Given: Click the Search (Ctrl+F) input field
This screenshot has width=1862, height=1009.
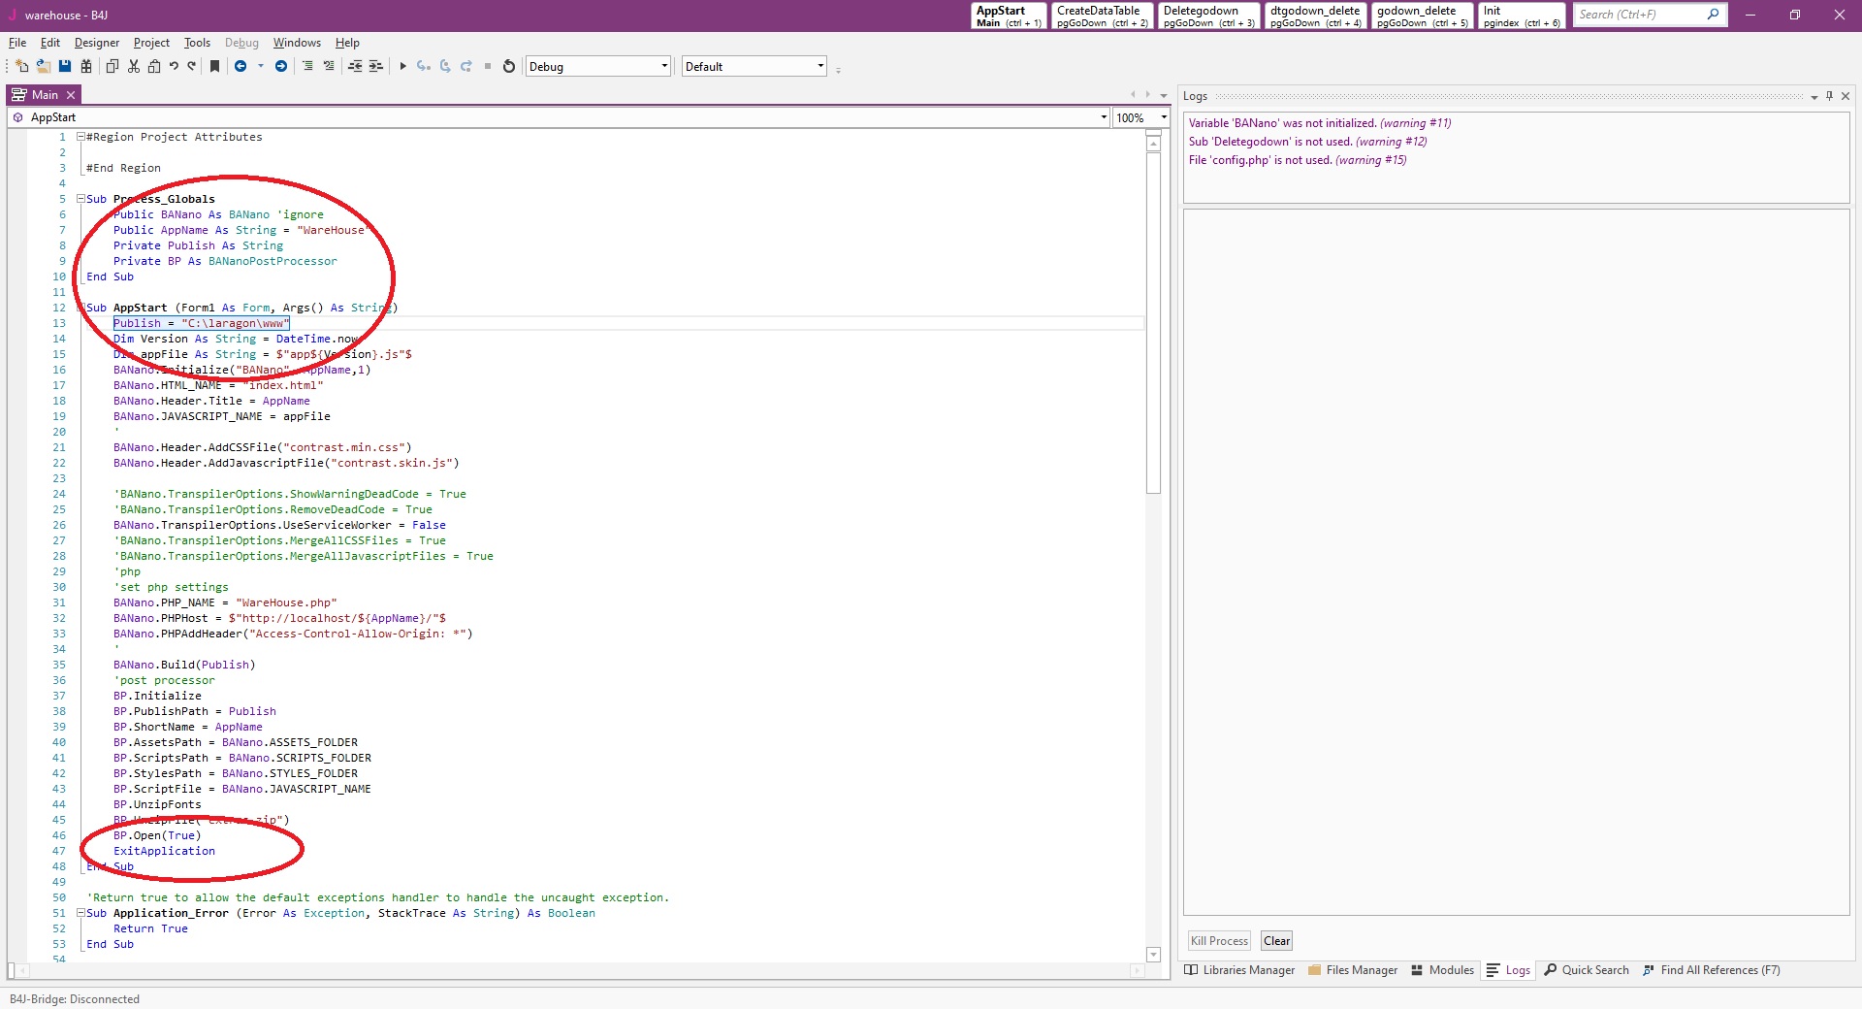Looking at the screenshot, I should coord(1639,15).
